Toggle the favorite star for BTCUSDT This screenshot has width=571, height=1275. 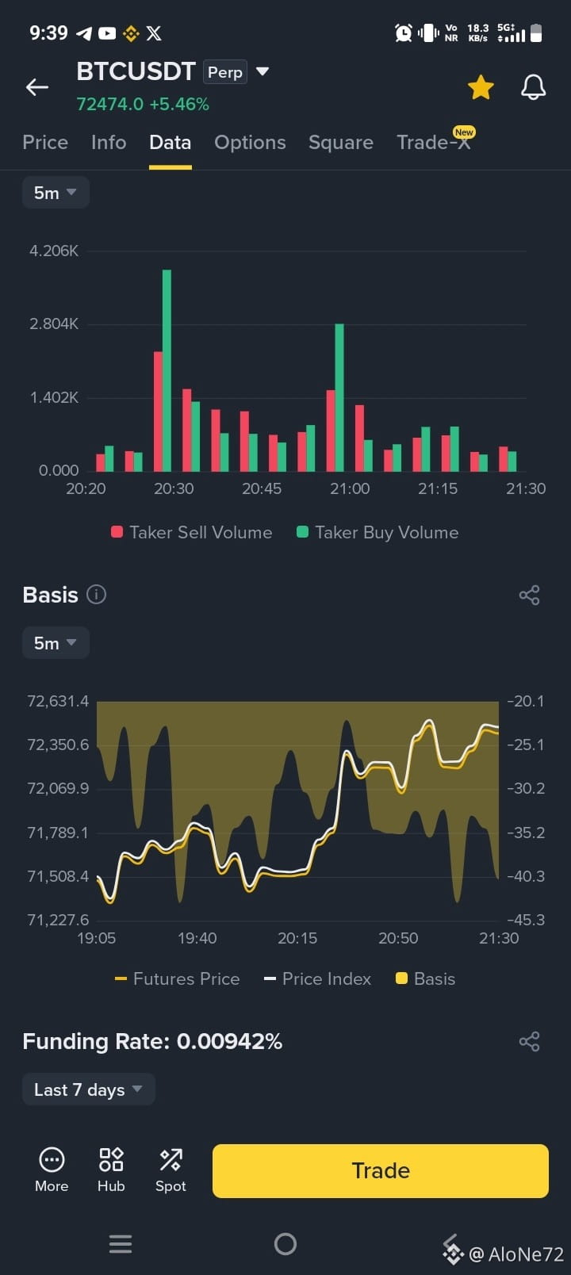click(481, 87)
